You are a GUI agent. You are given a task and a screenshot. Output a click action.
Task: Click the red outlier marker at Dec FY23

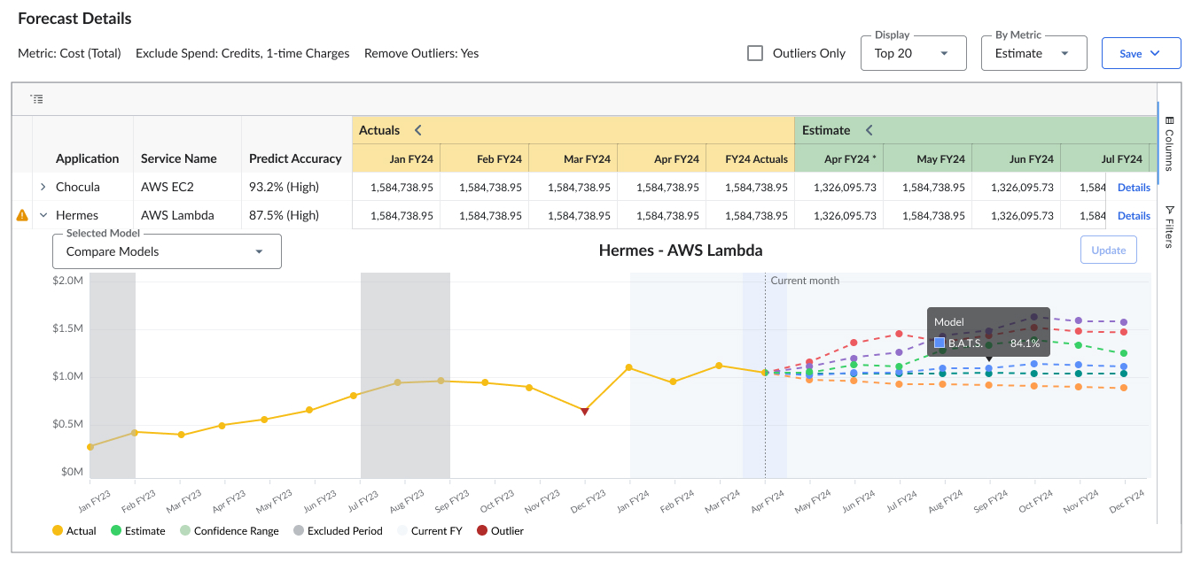click(584, 411)
